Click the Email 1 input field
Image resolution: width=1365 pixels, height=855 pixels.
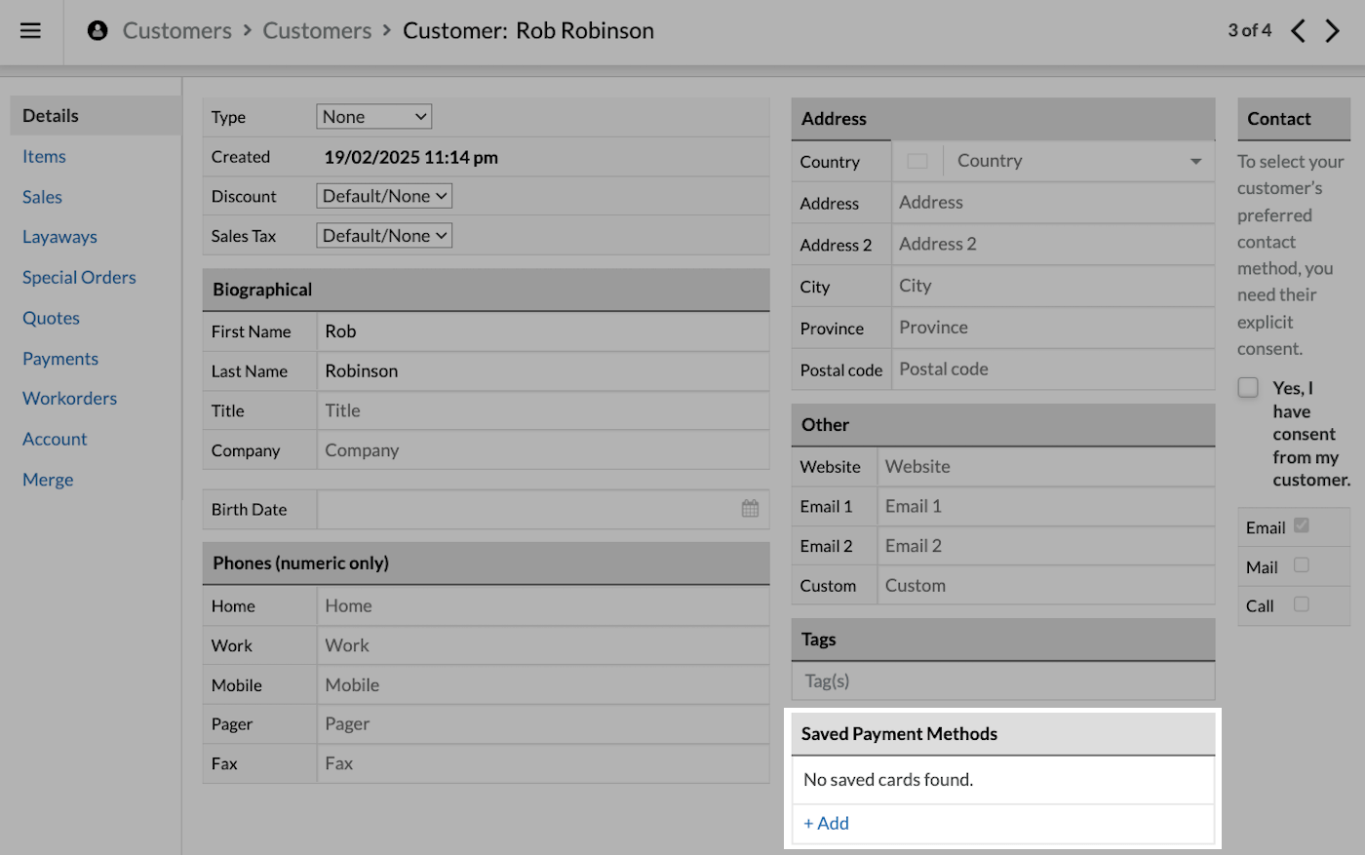coord(1046,506)
